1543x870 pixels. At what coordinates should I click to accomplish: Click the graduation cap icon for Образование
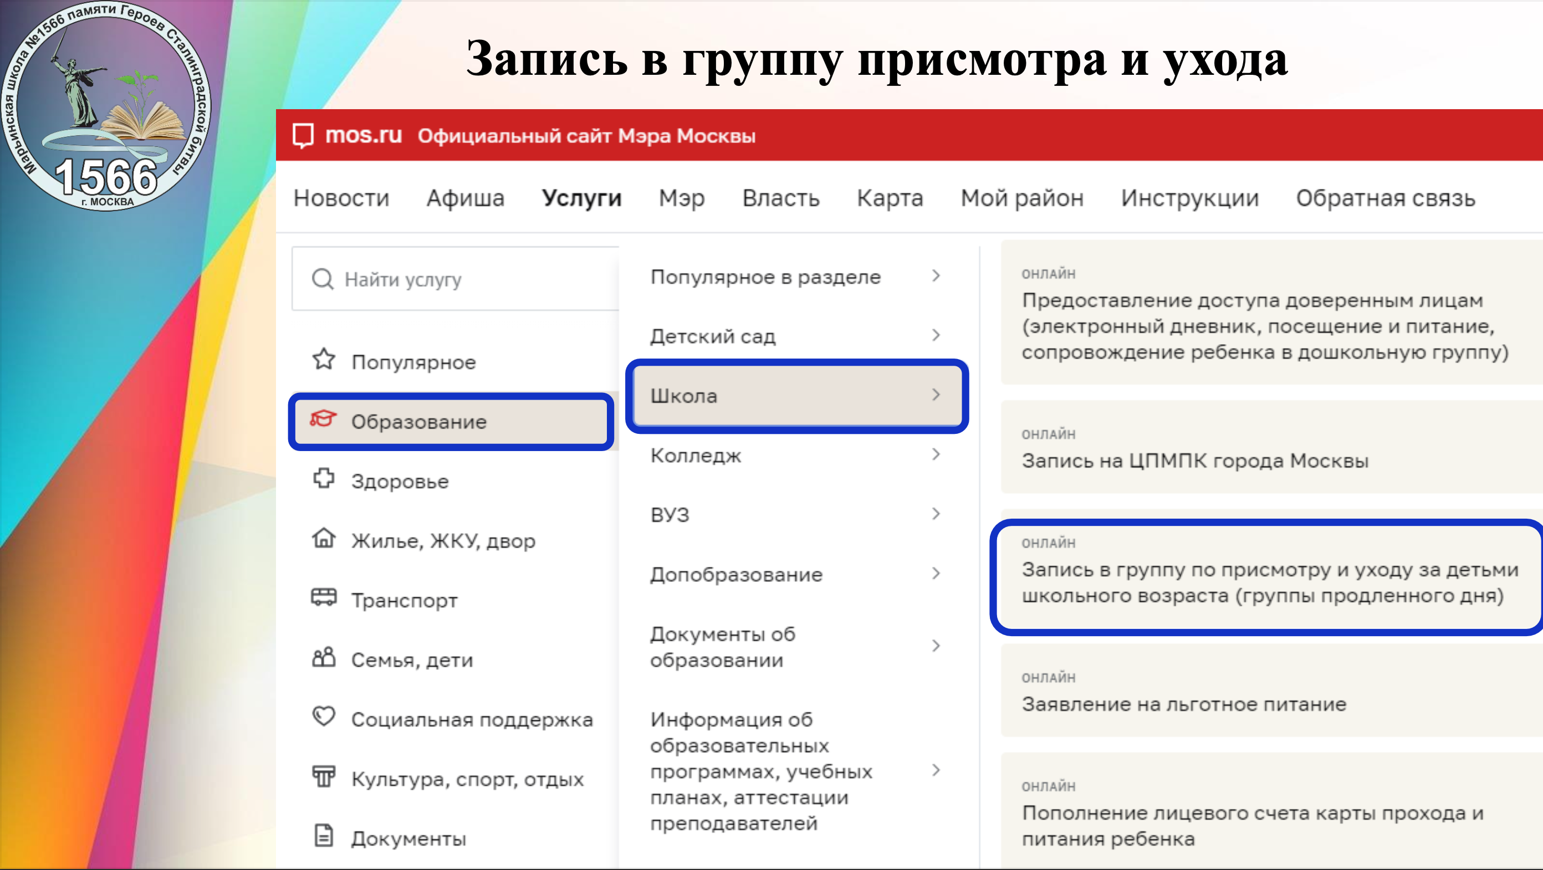tap(324, 418)
